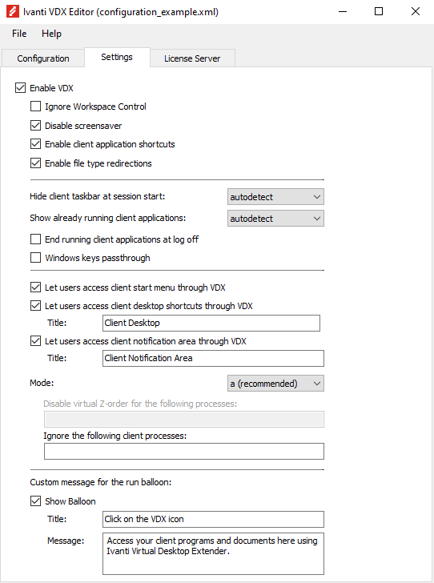
Task: Switch to the Configuration tab
Action: tap(43, 58)
